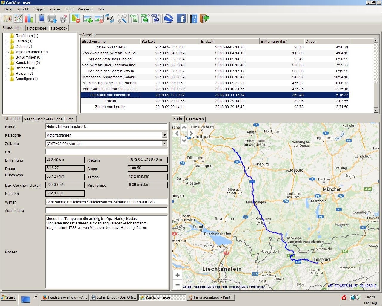The image size is (382, 306).
Task: Switch to the Geschwindigkeit / Höhe tab
Action: (43, 119)
